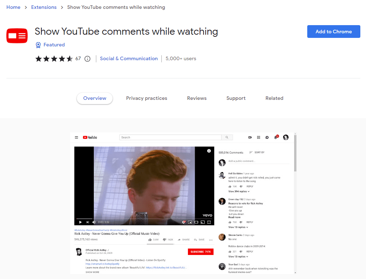Click the YouTube search magnifier button

[x=227, y=137]
